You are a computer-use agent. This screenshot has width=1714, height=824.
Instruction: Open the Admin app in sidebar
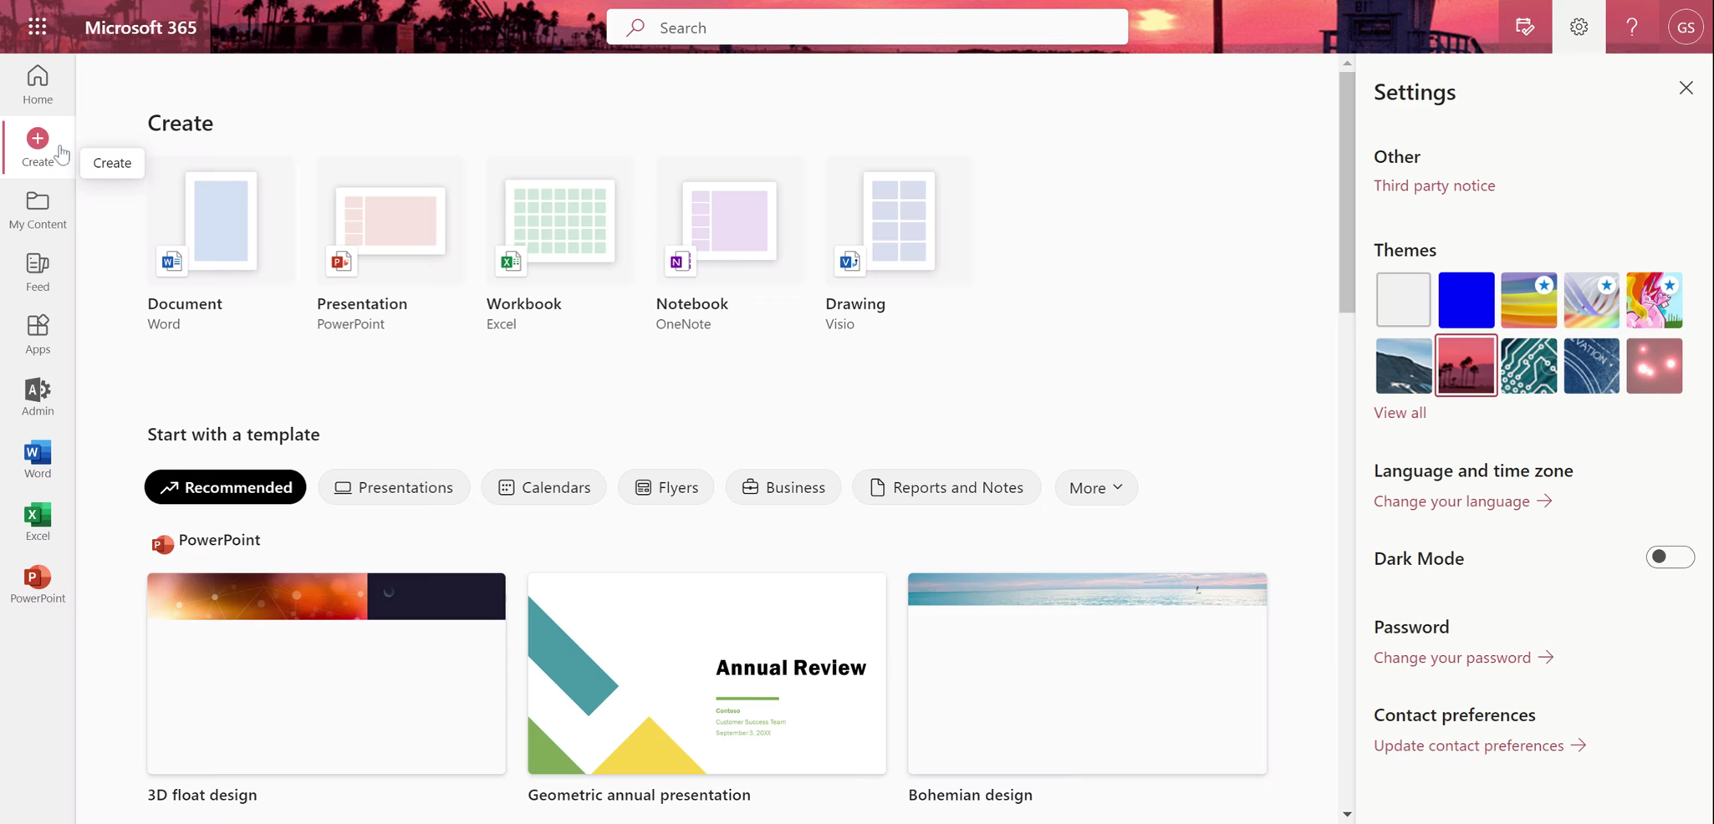pos(38,396)
